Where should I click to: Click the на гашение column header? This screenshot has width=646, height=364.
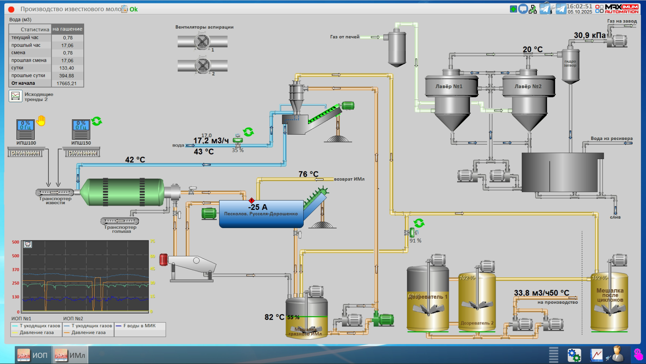click(68, 29)
